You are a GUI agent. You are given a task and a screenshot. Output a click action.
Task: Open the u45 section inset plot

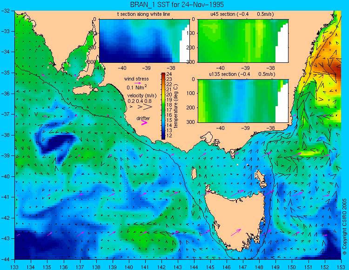tap(243, 41)
